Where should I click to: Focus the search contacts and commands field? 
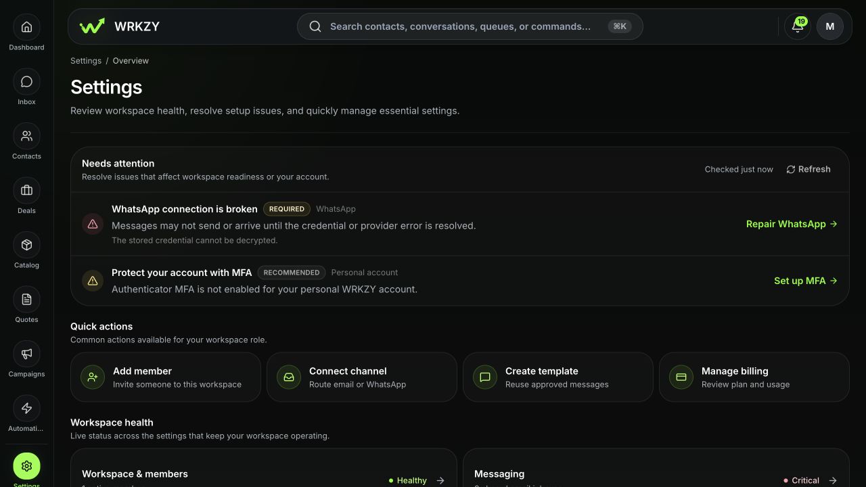470,26
